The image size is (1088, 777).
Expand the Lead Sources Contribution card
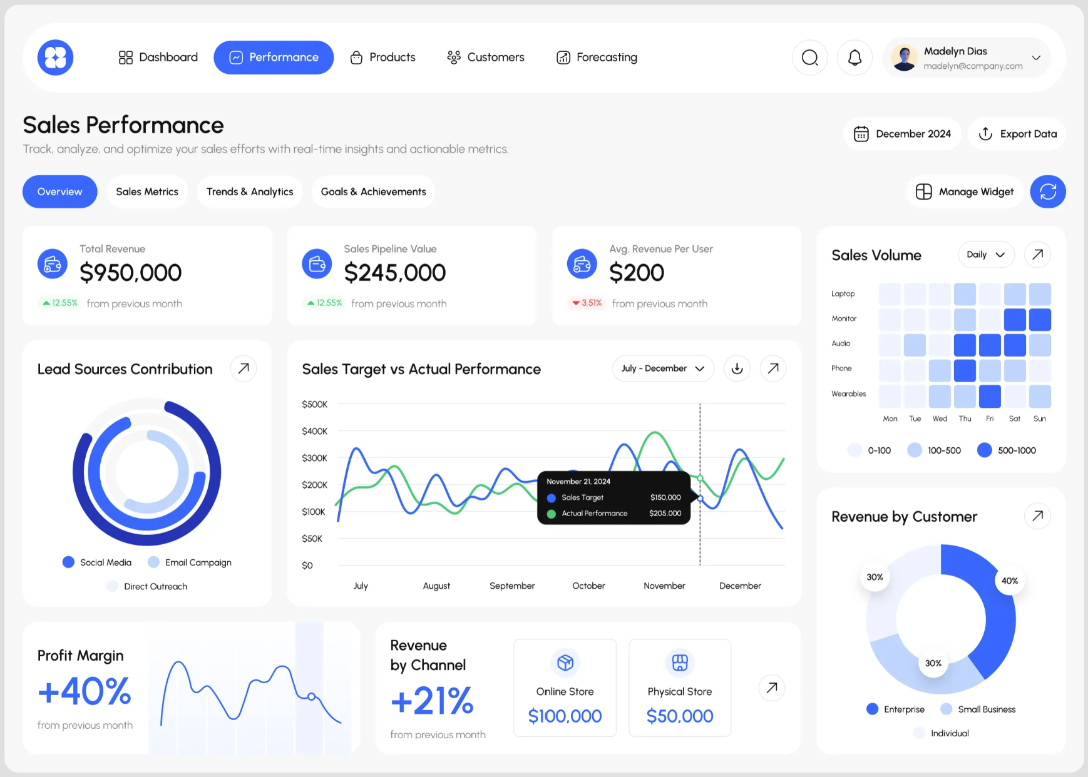244,368
